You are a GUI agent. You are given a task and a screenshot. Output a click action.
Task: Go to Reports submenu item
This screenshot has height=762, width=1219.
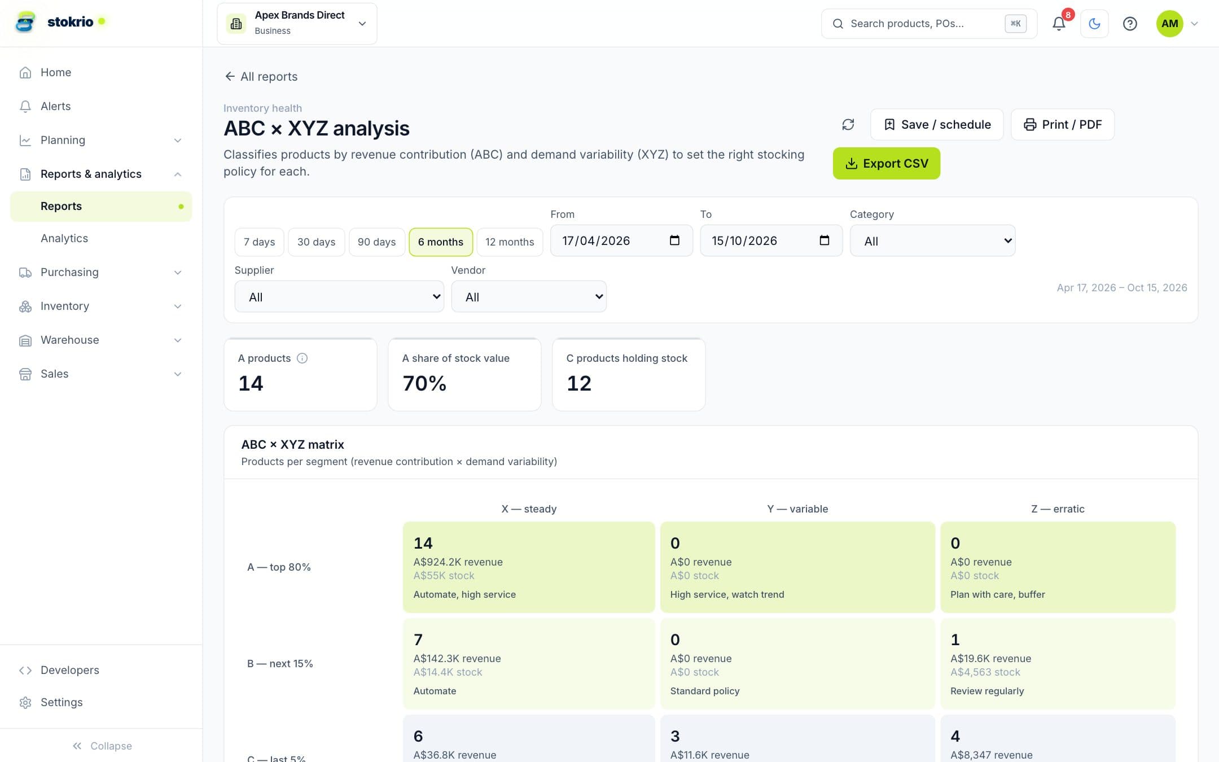[x=101, y=206]
